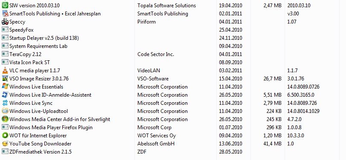Select the System Requirements Lab entry
Image resolution: width=346 pixels, height=160 pixels.
coord(38,46)
